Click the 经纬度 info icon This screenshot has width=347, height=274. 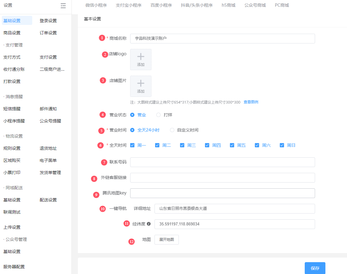[149, 224]
